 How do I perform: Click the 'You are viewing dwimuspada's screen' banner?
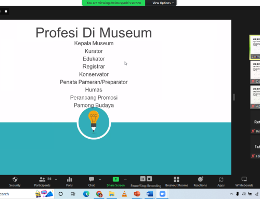click(x=114, y=3)
